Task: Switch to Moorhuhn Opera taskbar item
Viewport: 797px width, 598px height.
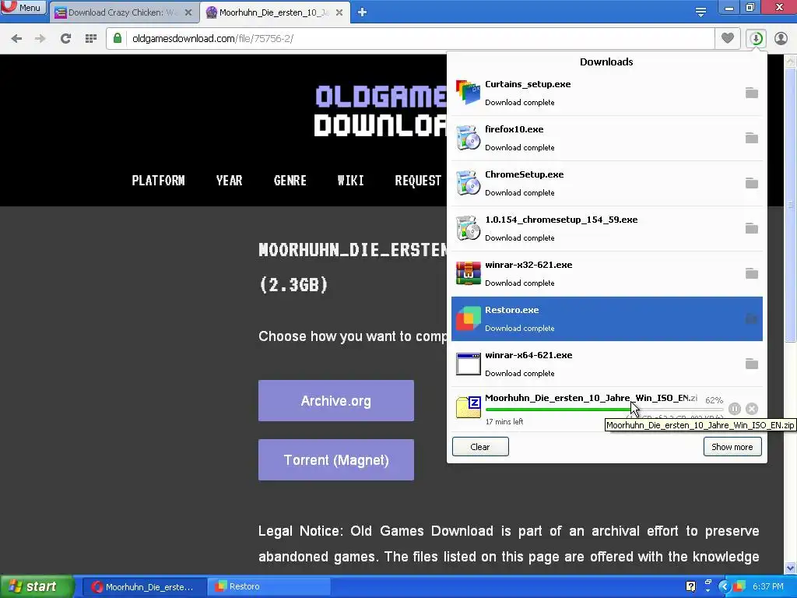Action: (143, 587)
